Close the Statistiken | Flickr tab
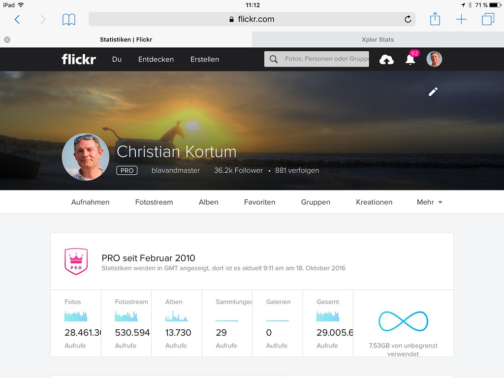The width and height of the screenshot is (504, 378). pyautogui.click(x=7, y=39)
